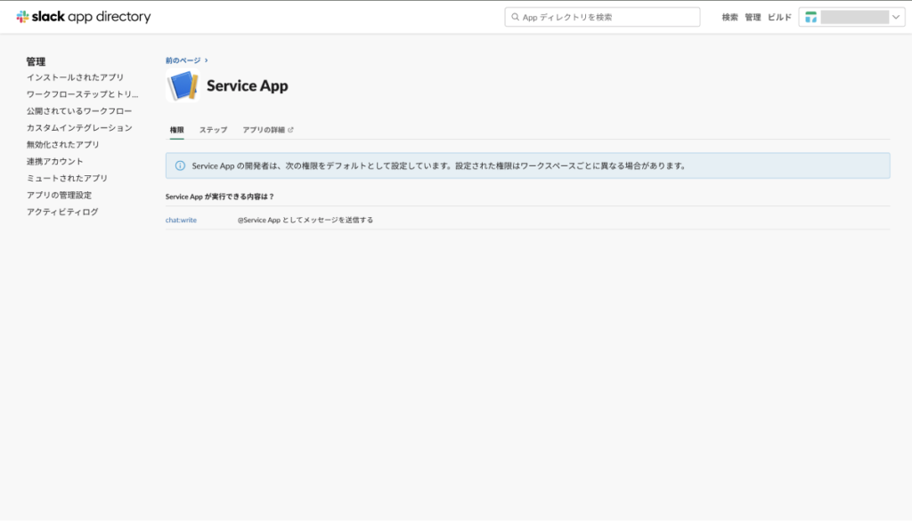Open the アプリの詳細 external link tab
Viewport: 912px width, 523px height.
click(267, 130)
